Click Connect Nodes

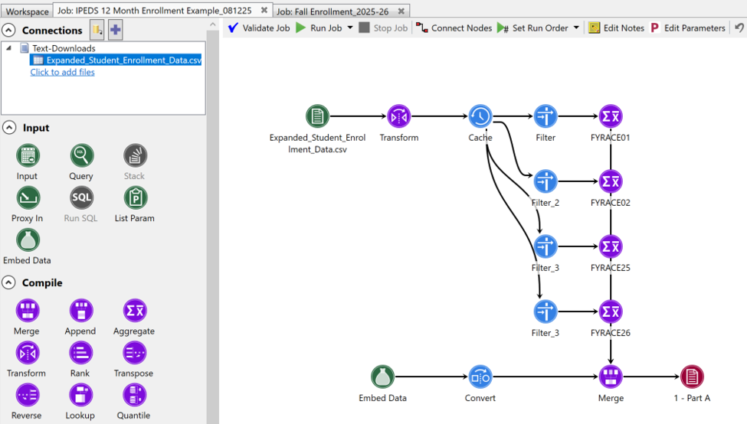coord(454,28)
